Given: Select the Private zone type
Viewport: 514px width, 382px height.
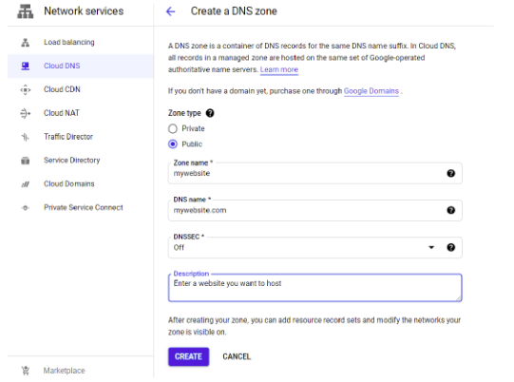Looking at the screenshot, I should click(173, 128).
